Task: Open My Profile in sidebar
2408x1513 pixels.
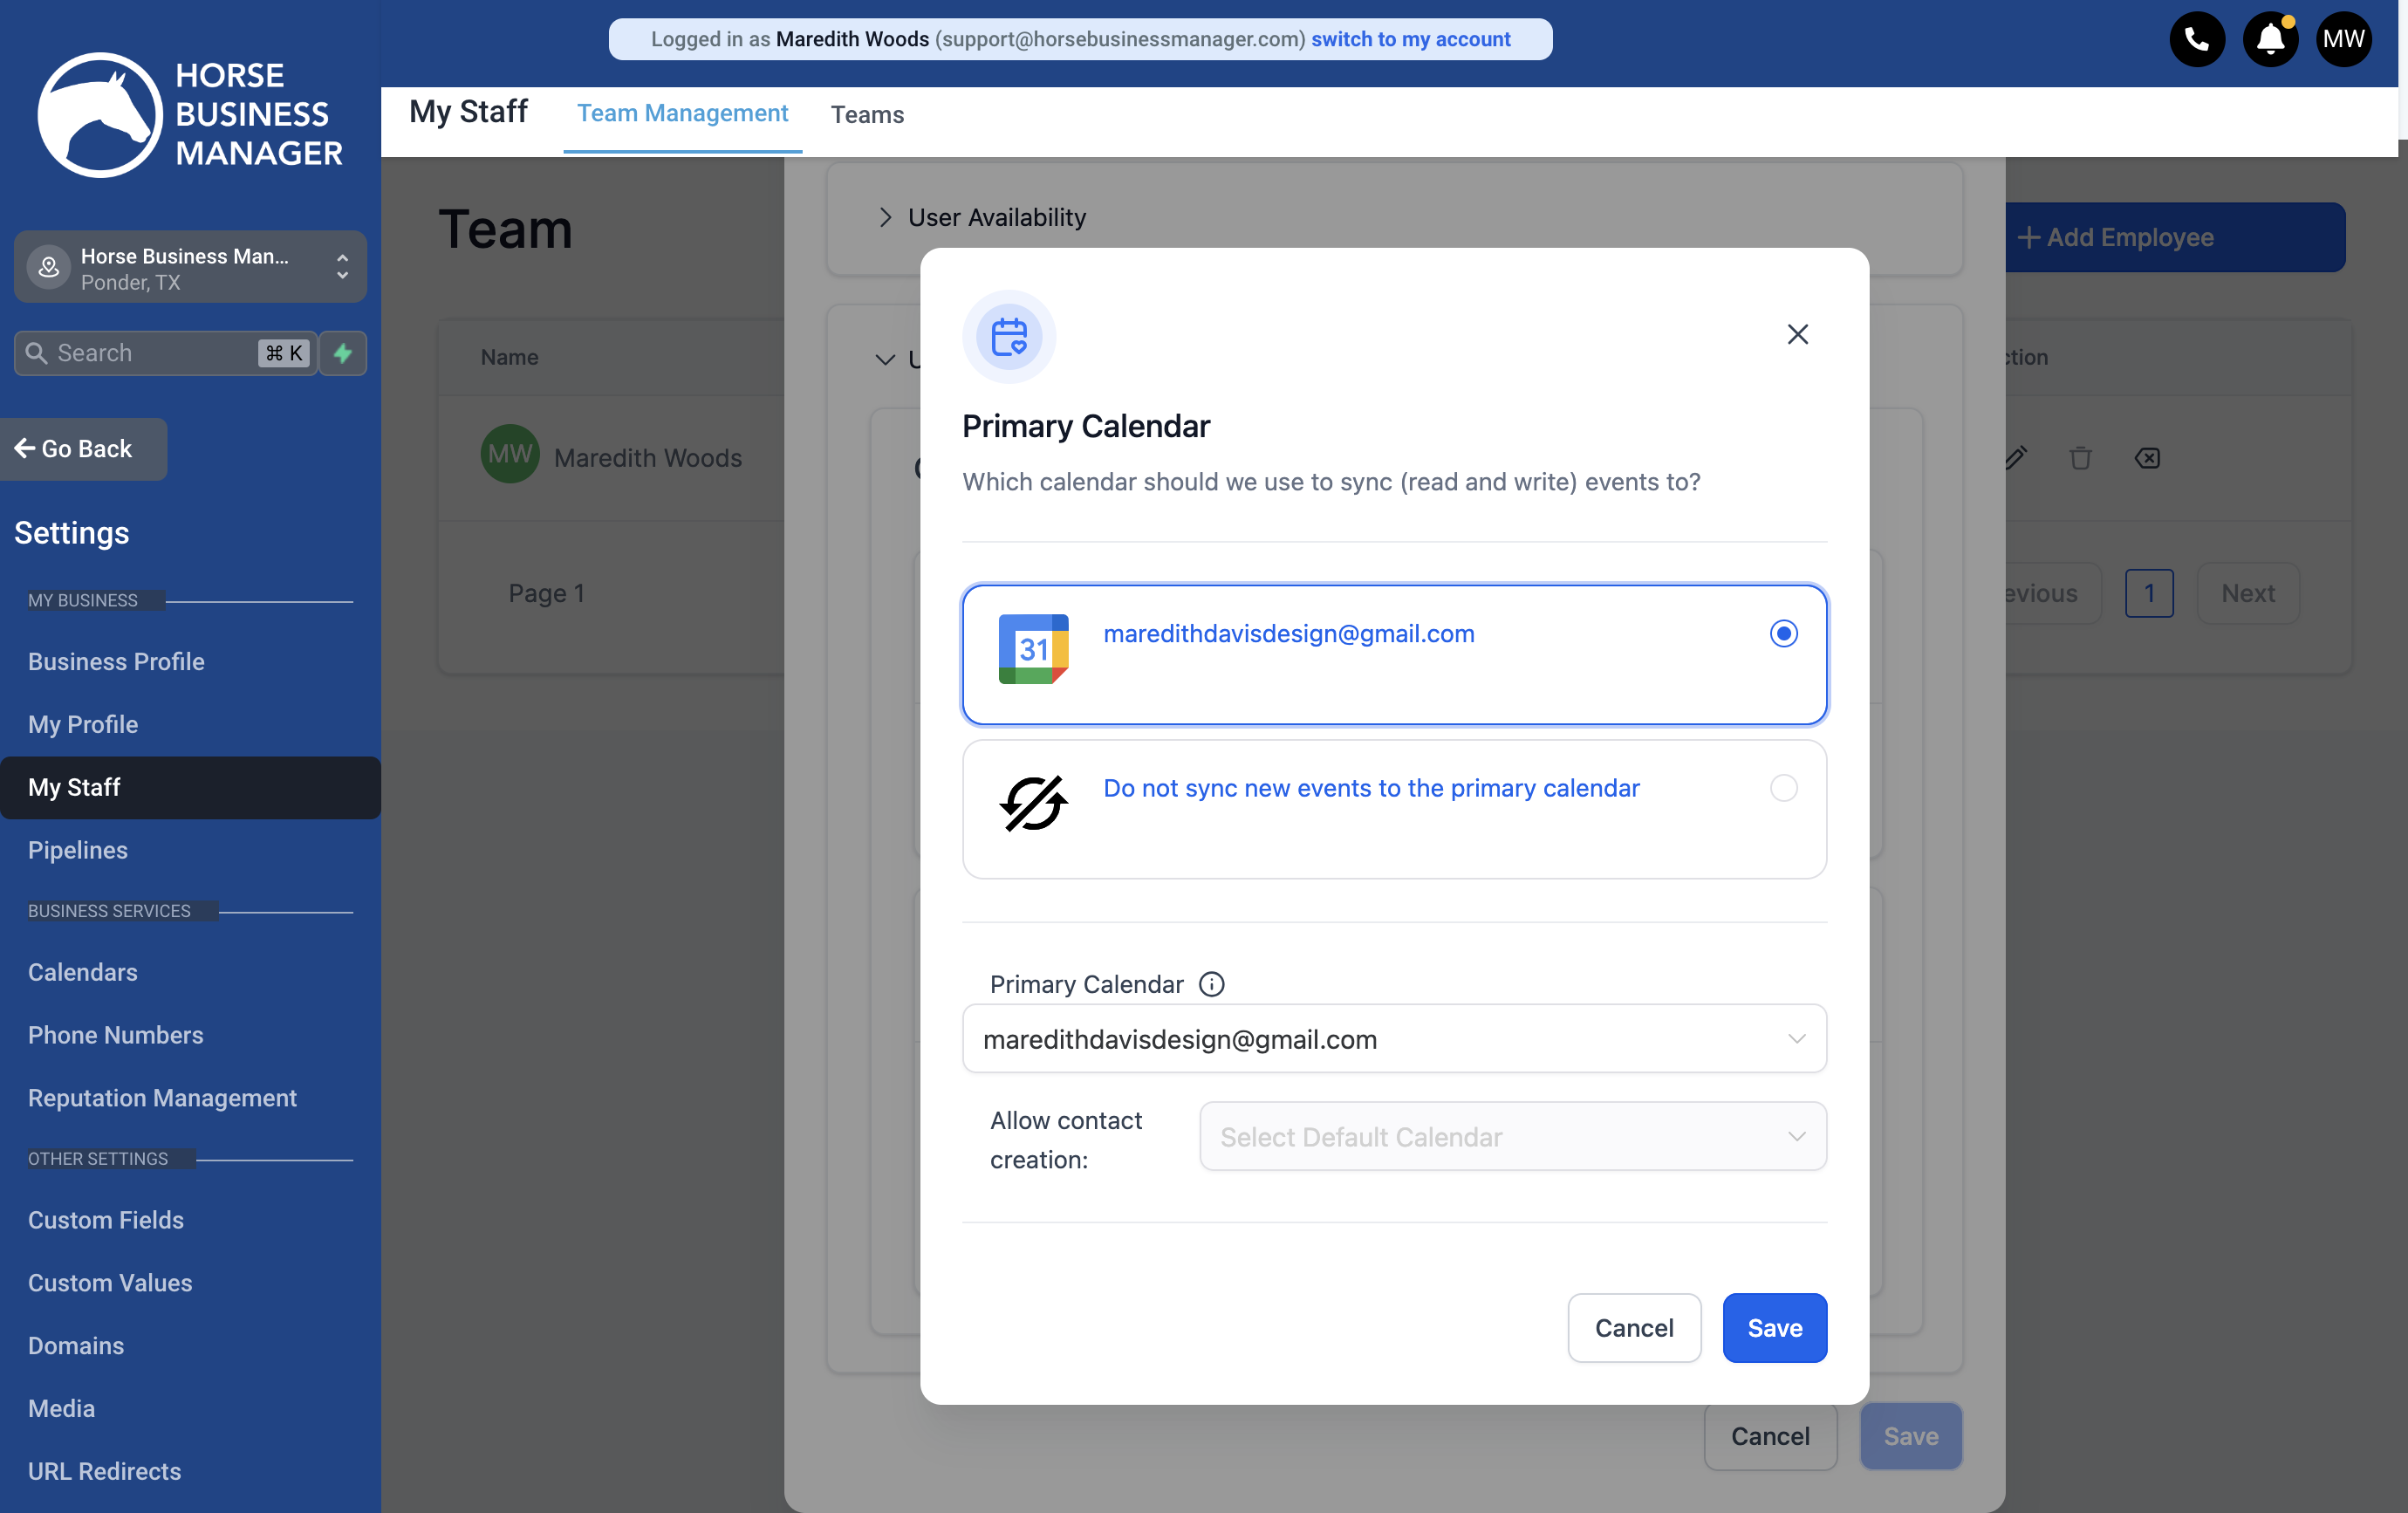Action: (x=83, y=724)
